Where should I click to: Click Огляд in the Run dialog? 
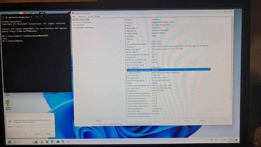[x=48, y=134]
